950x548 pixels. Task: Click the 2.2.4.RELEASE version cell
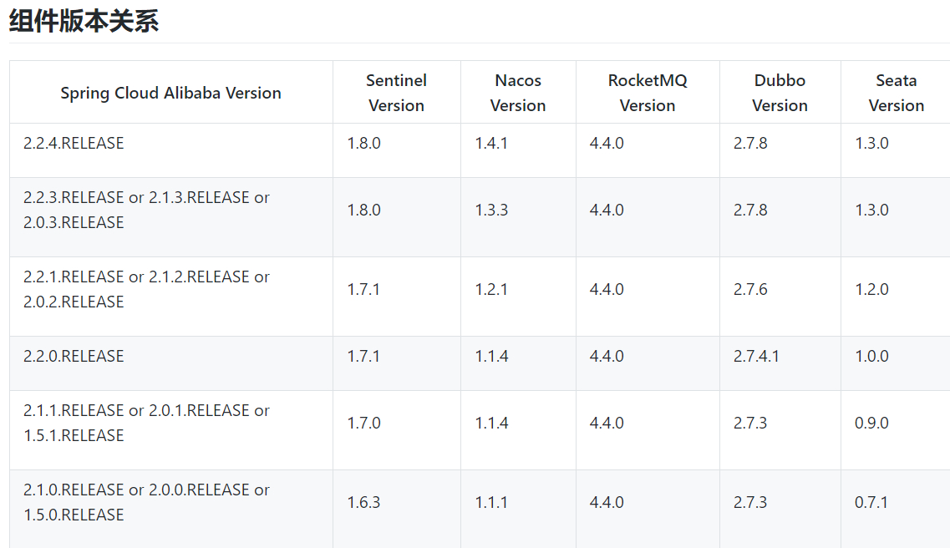(x=74, y=144)
